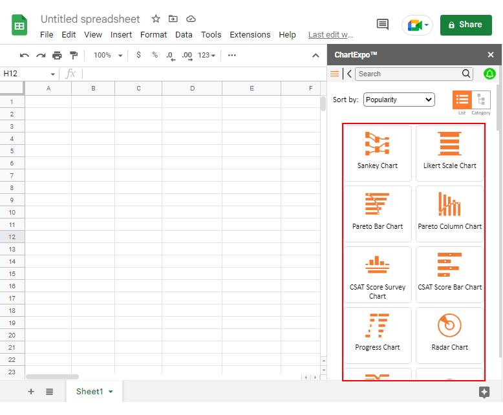Apply currency format with dollar icon
Screen dimensions: 503x415
[138, 55]
